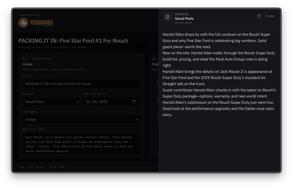Click the SUBMISSIONS label above the logo
293x188 pixels.
(x=29, y=15)
